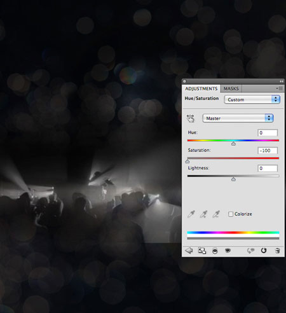Toggle adjustment layer visibility eye icon
This screenshot has width=286, height=313.
(228, 251)
